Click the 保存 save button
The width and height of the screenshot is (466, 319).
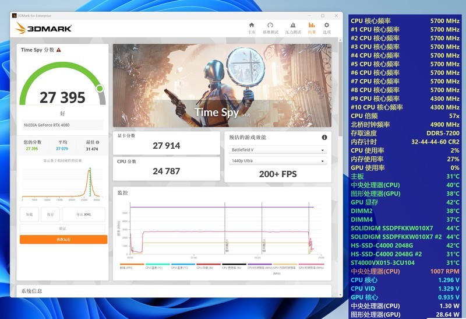[x=51, y=214]
